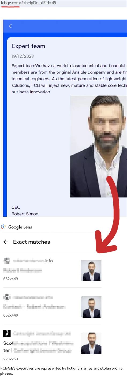The height and width of the screenshot is (376, 127).
Task: Click the back chevron in blue header
Action: 10,26
